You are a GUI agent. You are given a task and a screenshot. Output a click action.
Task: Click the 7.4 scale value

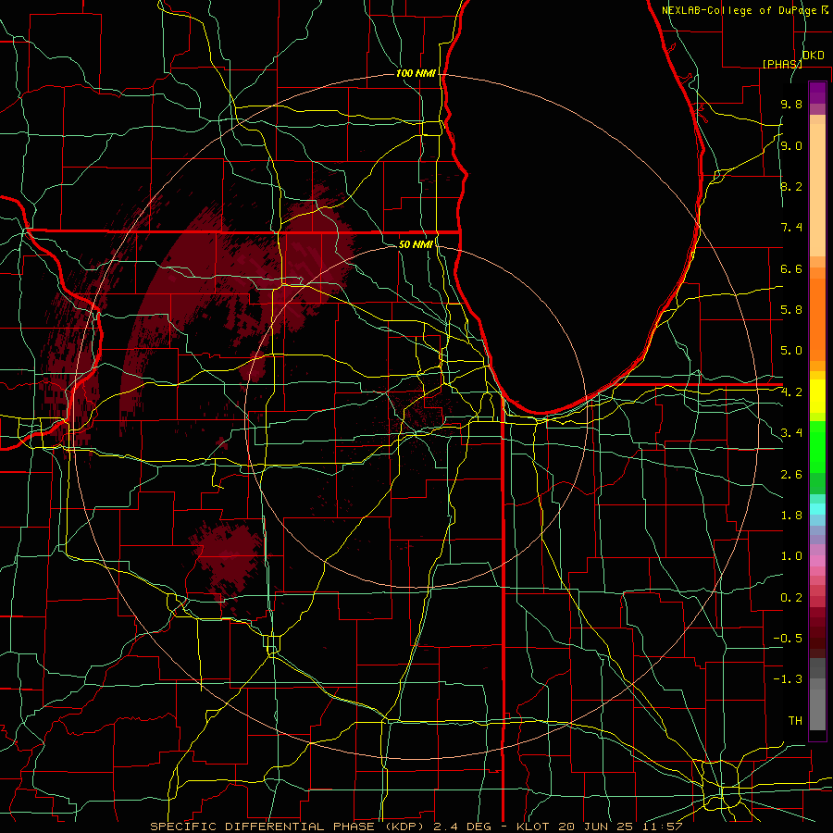coord(791,228)
